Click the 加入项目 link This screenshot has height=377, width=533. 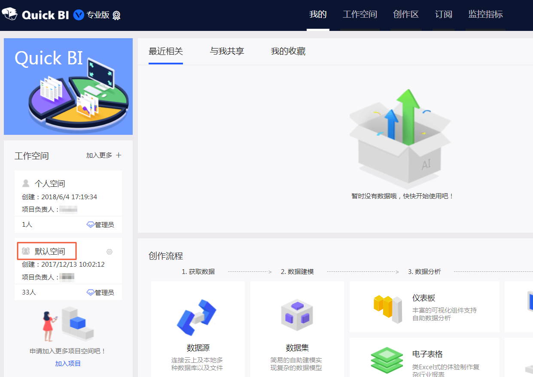[68, 364]
